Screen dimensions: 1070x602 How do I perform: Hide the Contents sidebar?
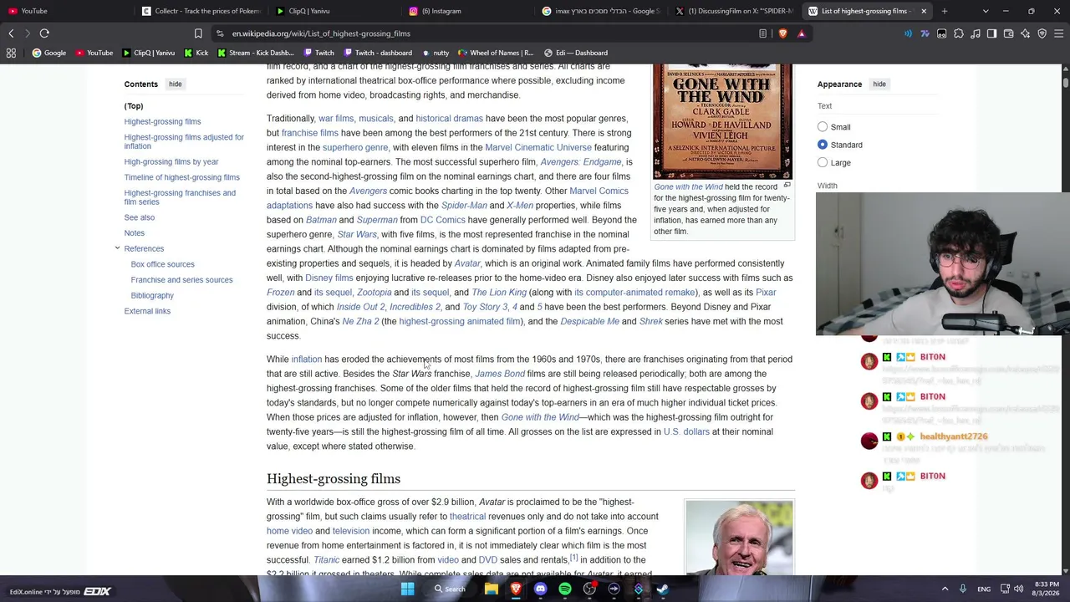pyautogui.click(x=175, y=84)
